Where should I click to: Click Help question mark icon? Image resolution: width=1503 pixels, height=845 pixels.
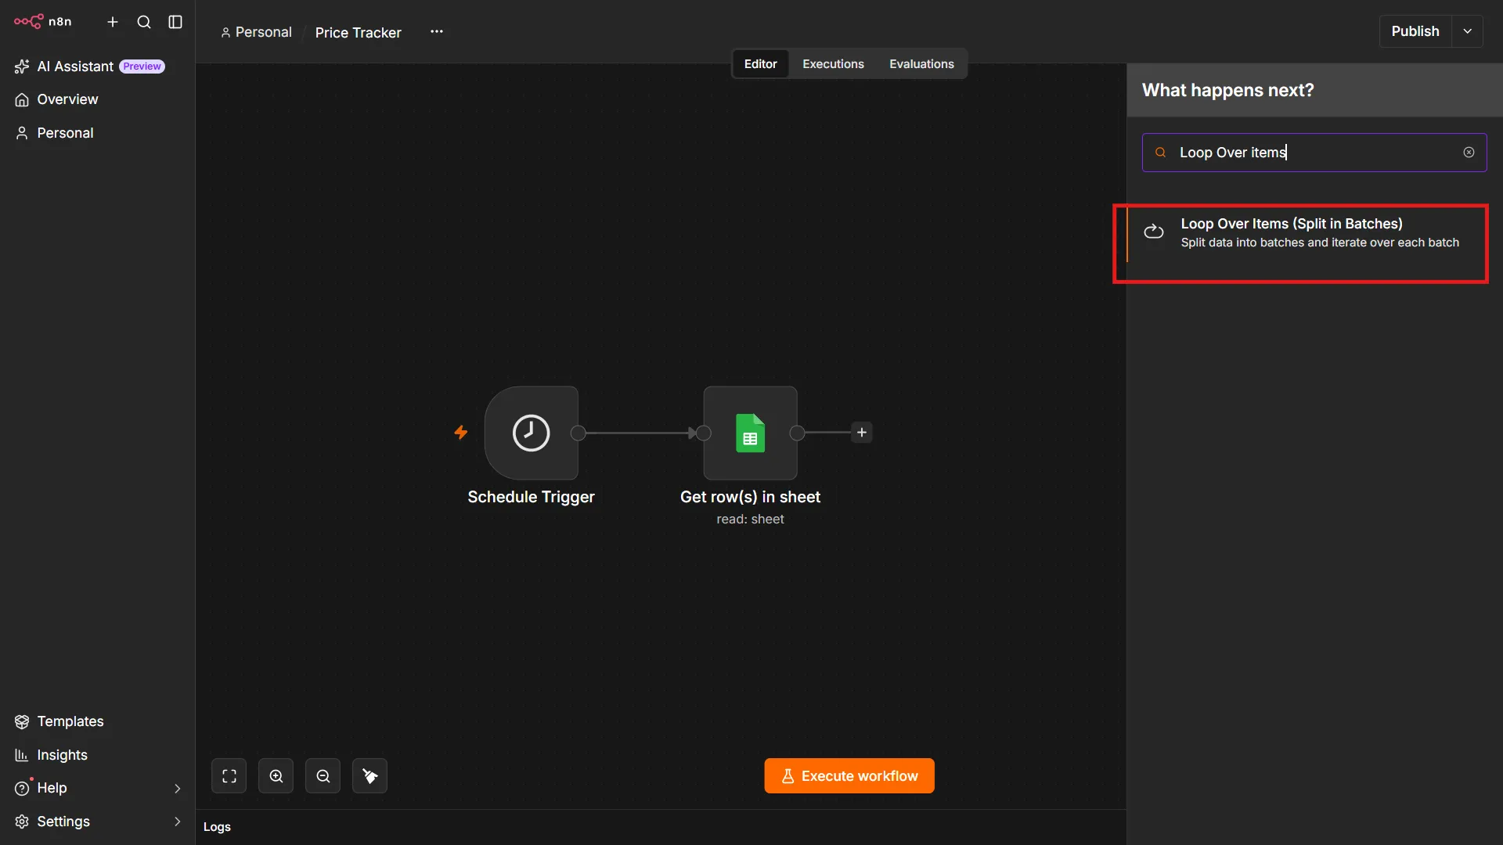coord(22,788)
